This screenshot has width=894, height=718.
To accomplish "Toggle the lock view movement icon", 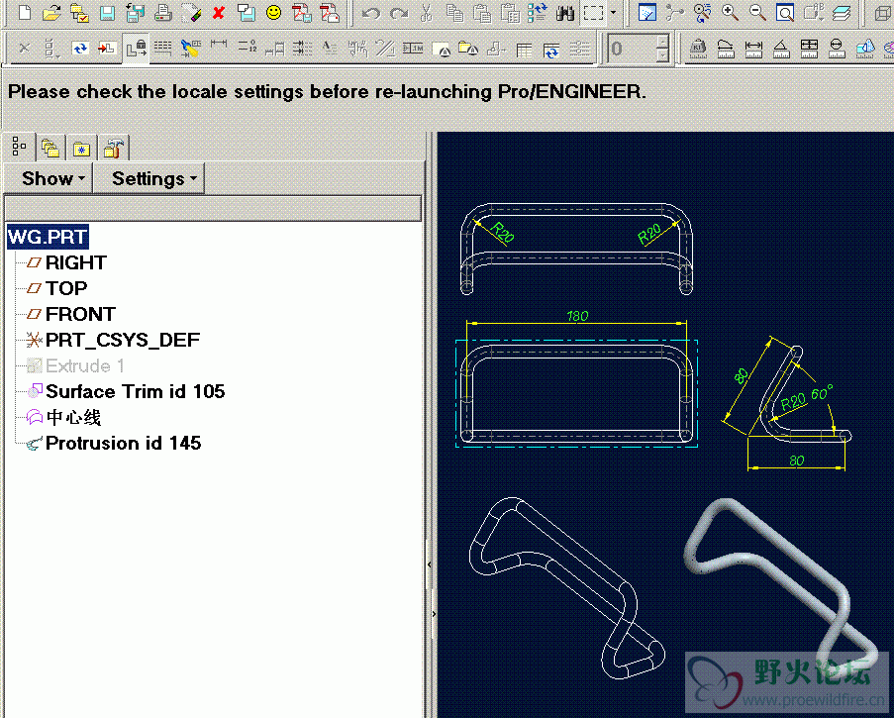I will coord(136,50).
